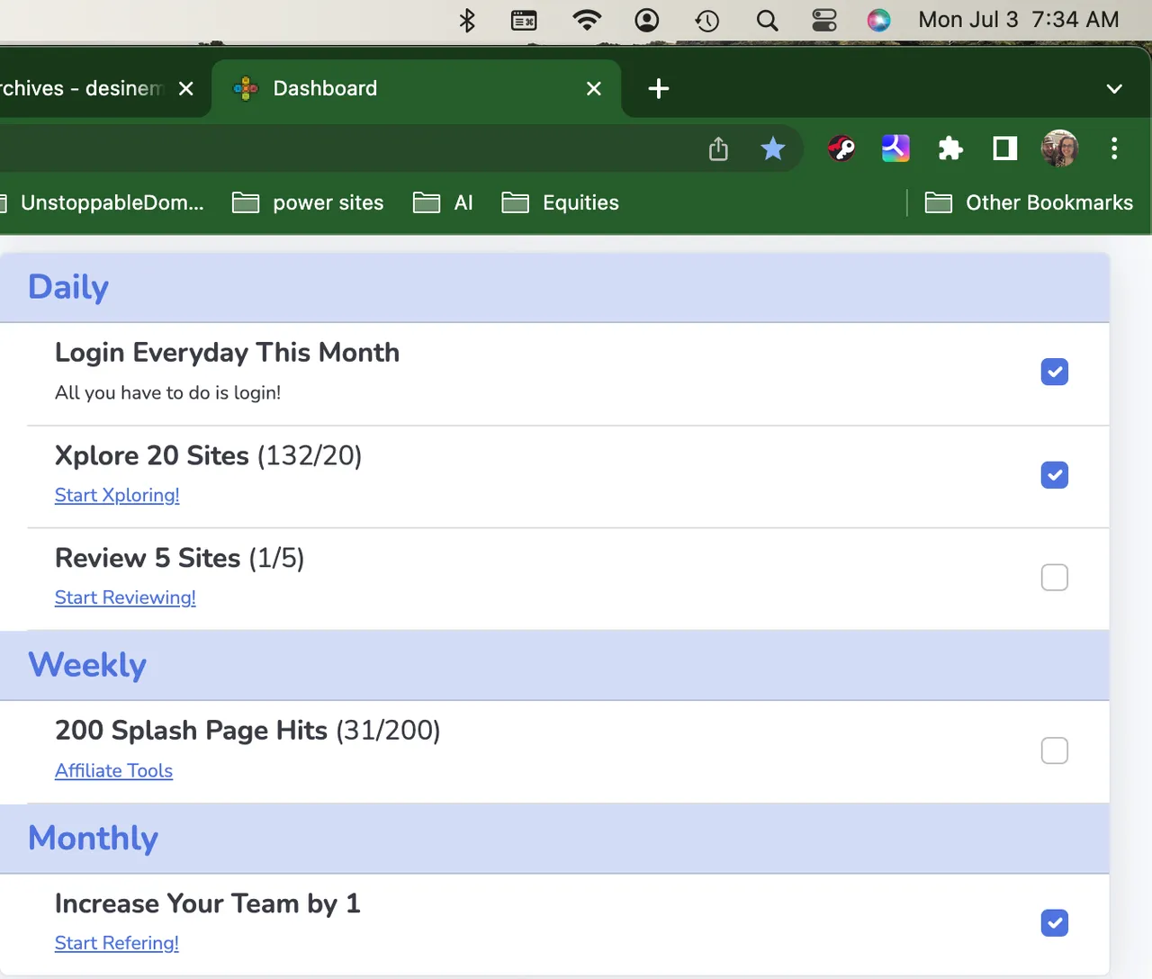Open the Spotlight search magnifier
Image resolution: width=1152 pixels, height=979 pixels.
point(767,20)
